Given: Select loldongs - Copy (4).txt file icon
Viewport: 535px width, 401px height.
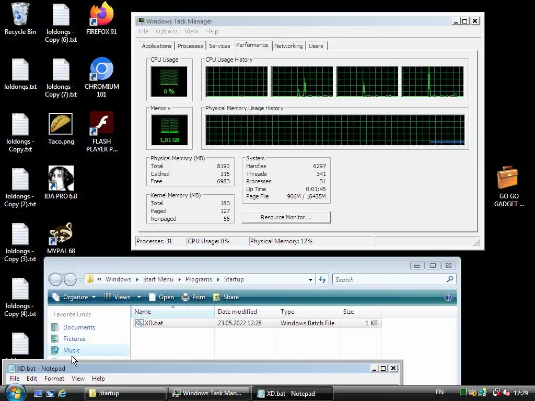Looking at the screenshot, I should tap(20, 297).
